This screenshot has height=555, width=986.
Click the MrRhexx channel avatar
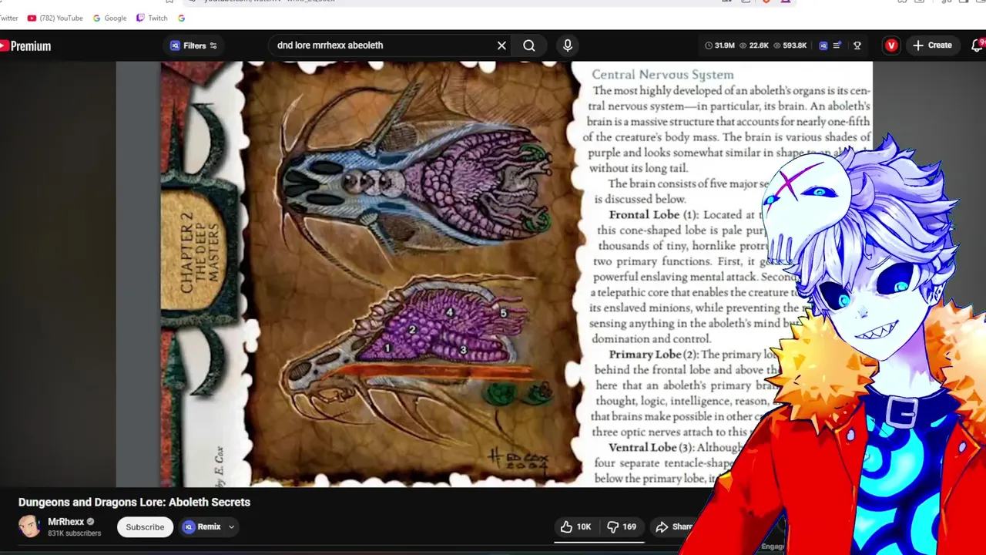(29, 526)
